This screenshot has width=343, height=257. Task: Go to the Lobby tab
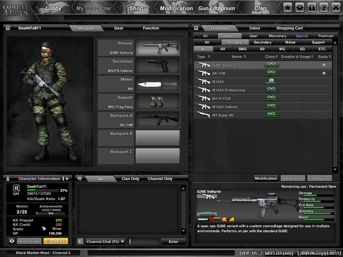click(x=53, y=8)
